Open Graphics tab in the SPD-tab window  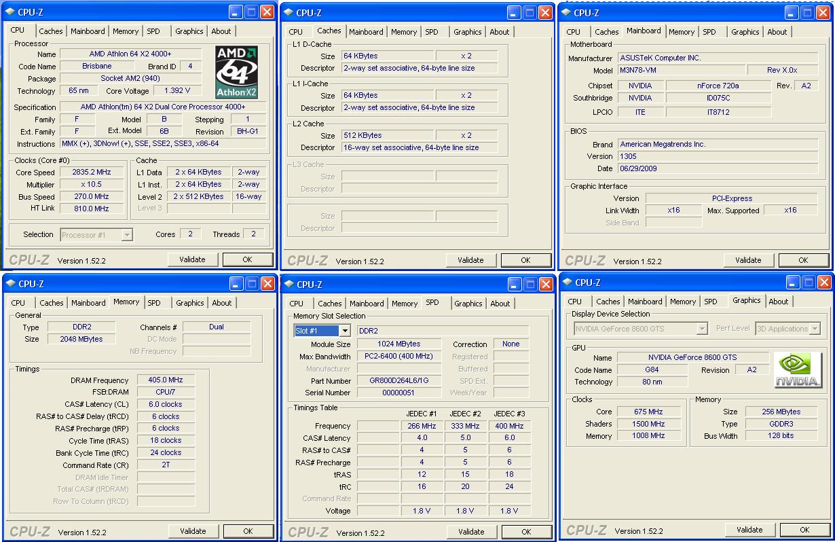click(x=468, y=304)
